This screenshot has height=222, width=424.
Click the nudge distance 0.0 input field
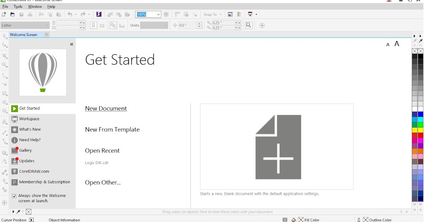pos(188,25)
